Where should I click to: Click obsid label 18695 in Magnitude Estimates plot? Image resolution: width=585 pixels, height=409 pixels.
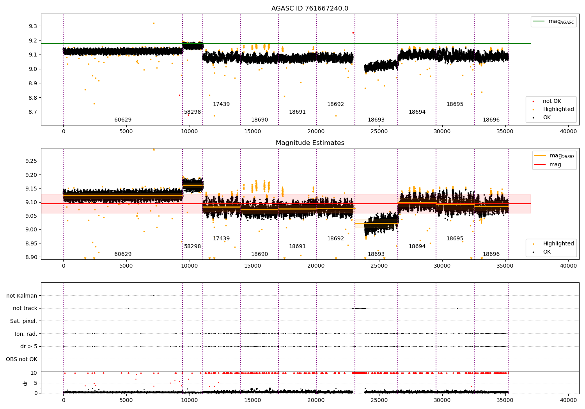(x=455, y=239)
